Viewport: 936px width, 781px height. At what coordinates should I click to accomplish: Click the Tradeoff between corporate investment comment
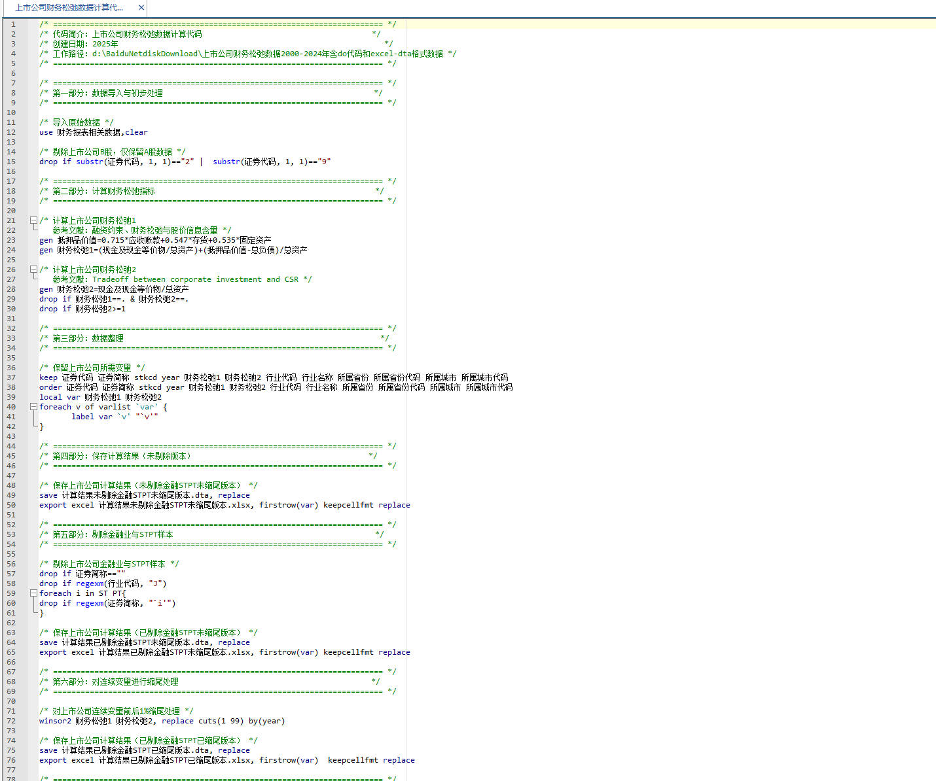[182, 279]
